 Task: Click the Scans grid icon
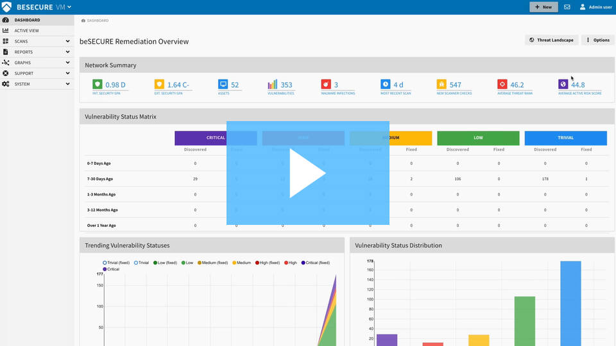(6, 41)
